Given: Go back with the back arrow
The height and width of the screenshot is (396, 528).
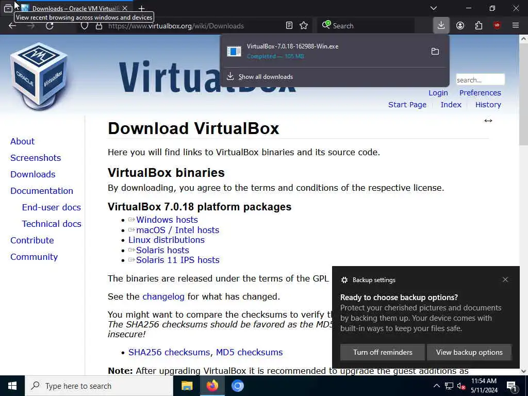Looking at the screenshot, I should pyautogui.click(x=12, y=26).
